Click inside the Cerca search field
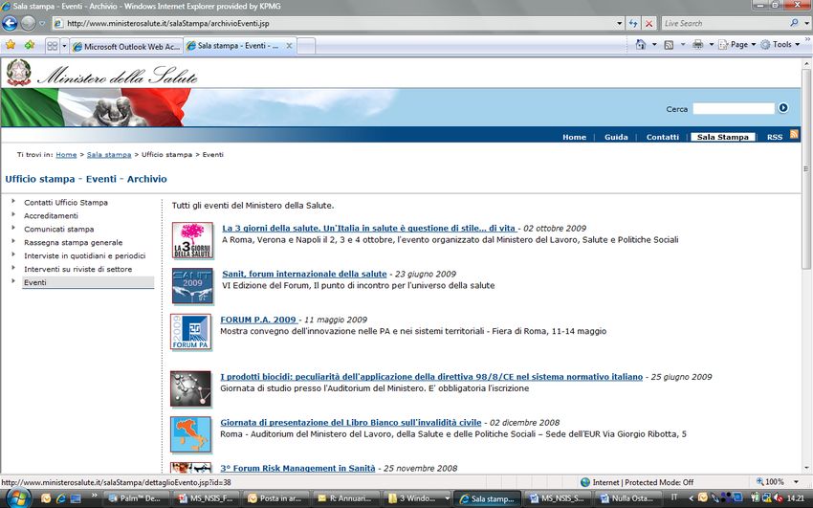This screenshot has width=813, height=508. 733,109
